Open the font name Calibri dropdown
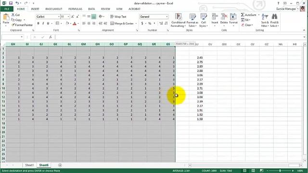The width and height of the screenshot is (308, 173). [59, 17]
